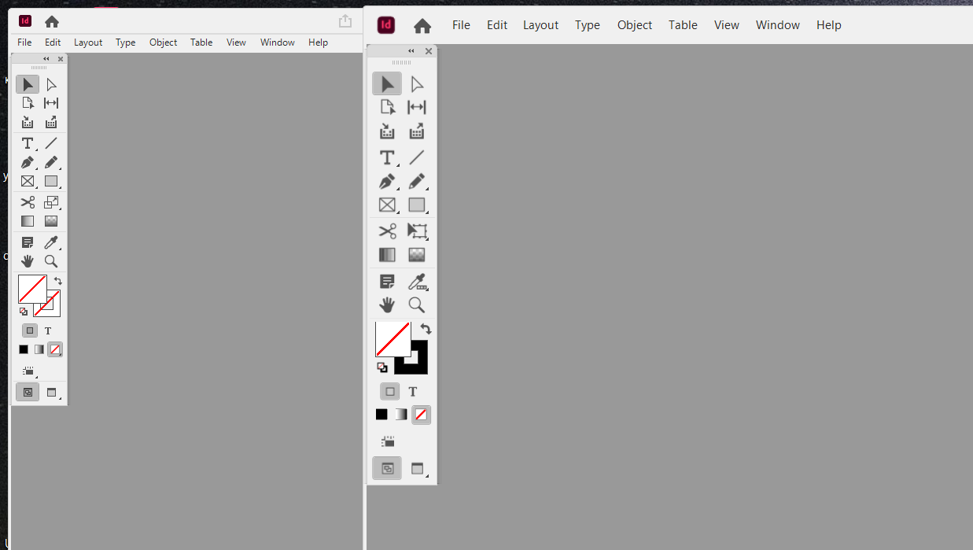Collapse the toolbox panel in the right window

point(411,51)
